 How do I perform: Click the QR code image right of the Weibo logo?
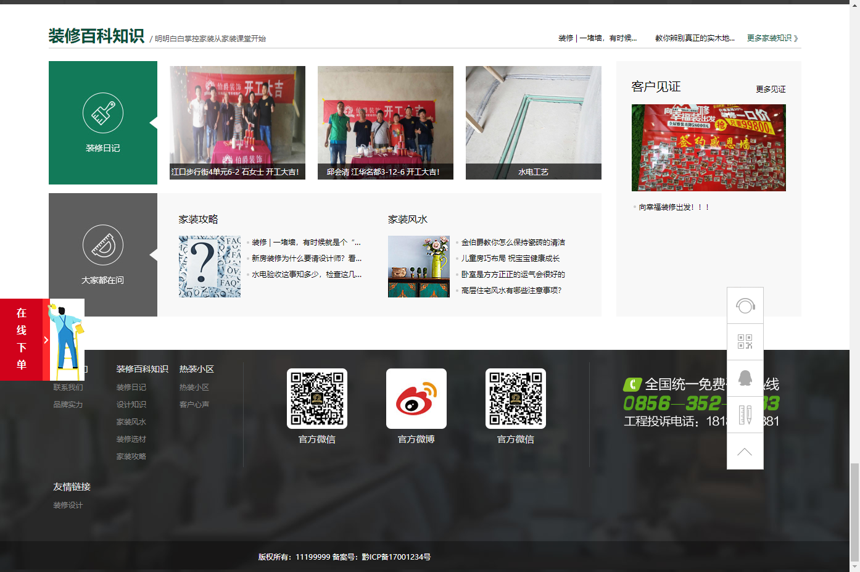coord(516,399)
